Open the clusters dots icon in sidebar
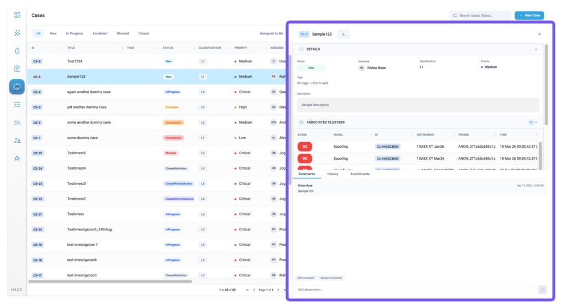Viewport: 561px width, 307px height. [x=17, y=33]
